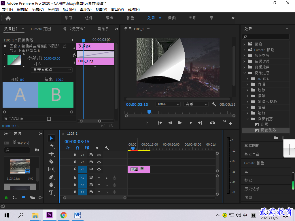295x221 pixels.
Task: Solo audio track A2
Action: pos(107,185)
